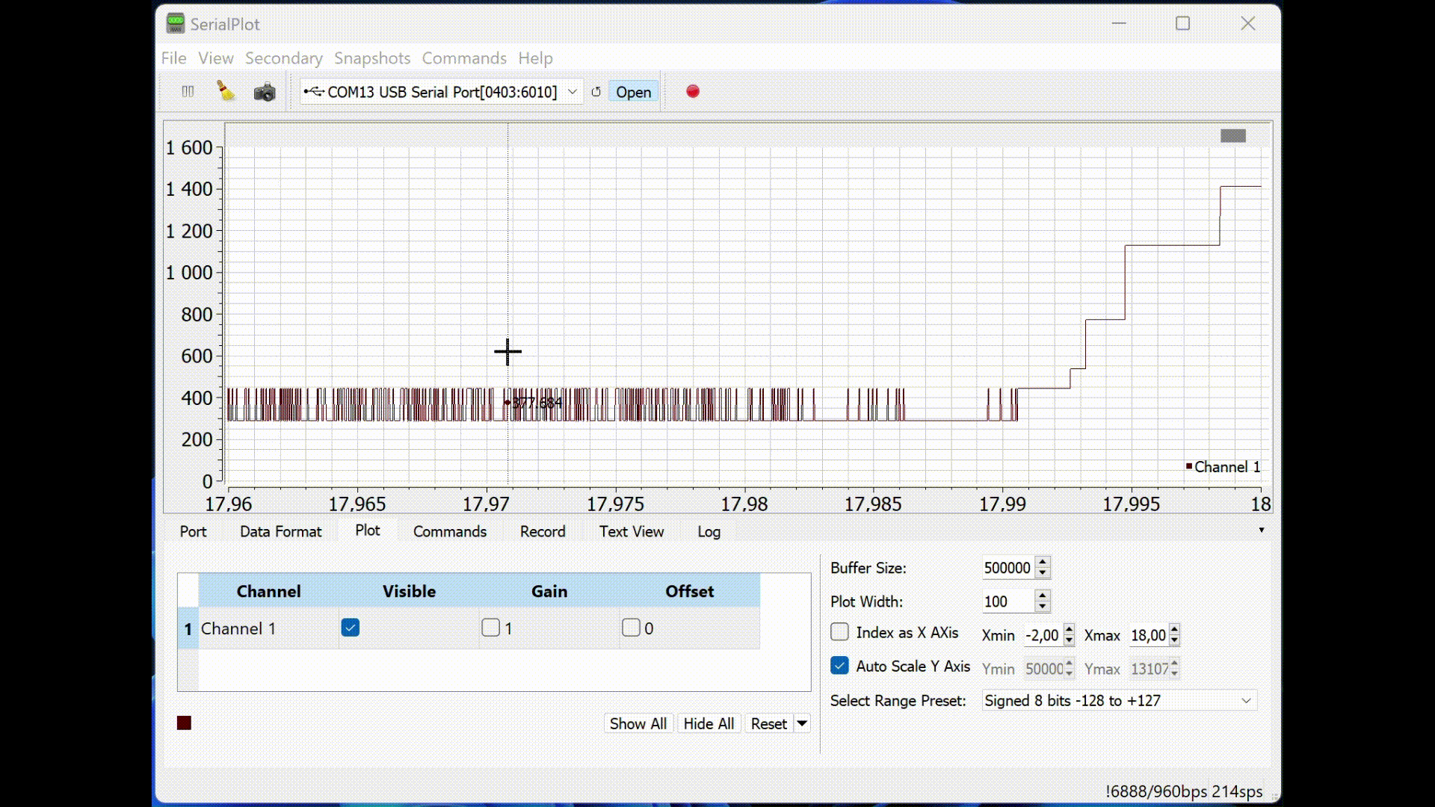This screenshot has width=1435, height=807.
Task: Click the reload port list icon
Action: coord(596,92)
